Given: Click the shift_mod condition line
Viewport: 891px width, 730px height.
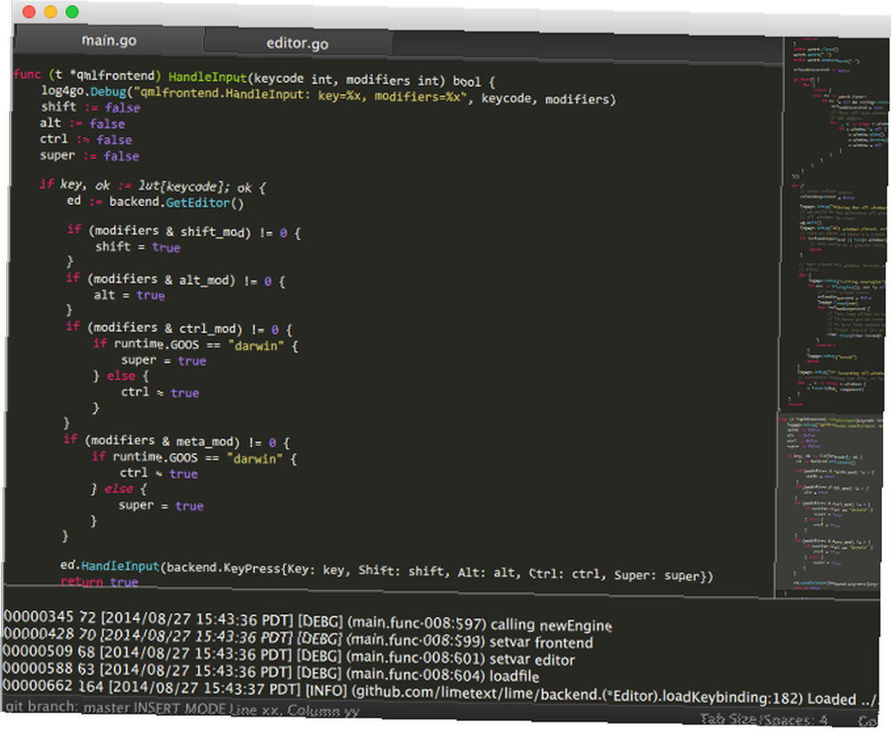Looking at the screenshot, I should tap(184, 231).
